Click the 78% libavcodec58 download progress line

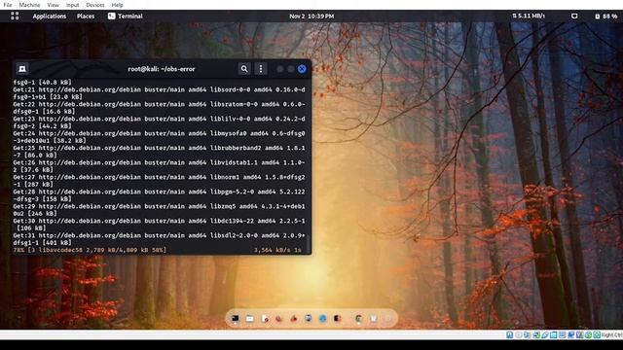pos(90,250)
